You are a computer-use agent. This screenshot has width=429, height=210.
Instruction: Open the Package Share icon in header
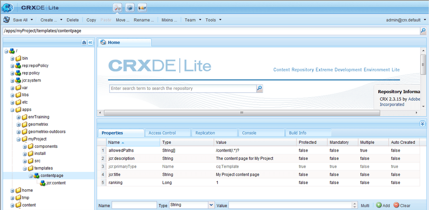(x=142, y=8)
